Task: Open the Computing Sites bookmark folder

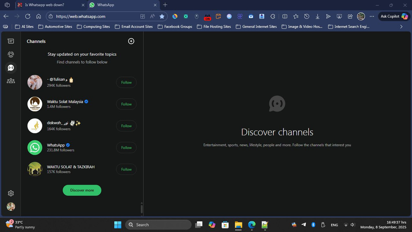Action: click(93, 26)
